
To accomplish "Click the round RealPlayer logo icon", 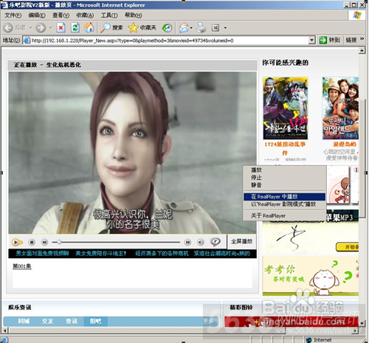I will [x=215, y=242].
